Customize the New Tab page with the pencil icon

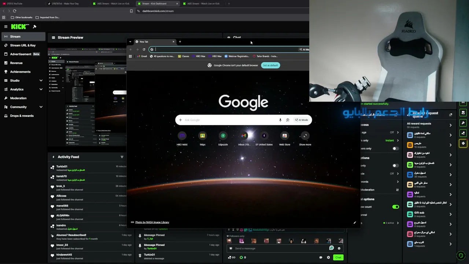355,223
